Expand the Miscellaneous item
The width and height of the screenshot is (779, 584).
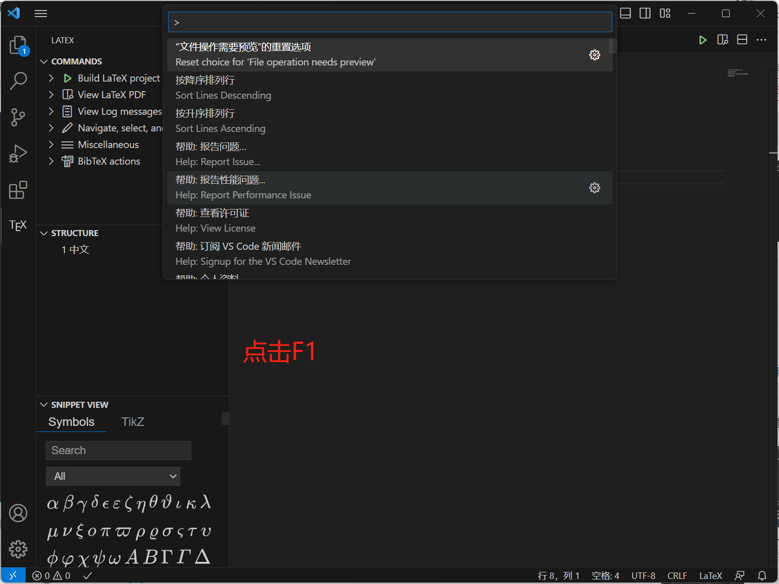tap(51, 144)
